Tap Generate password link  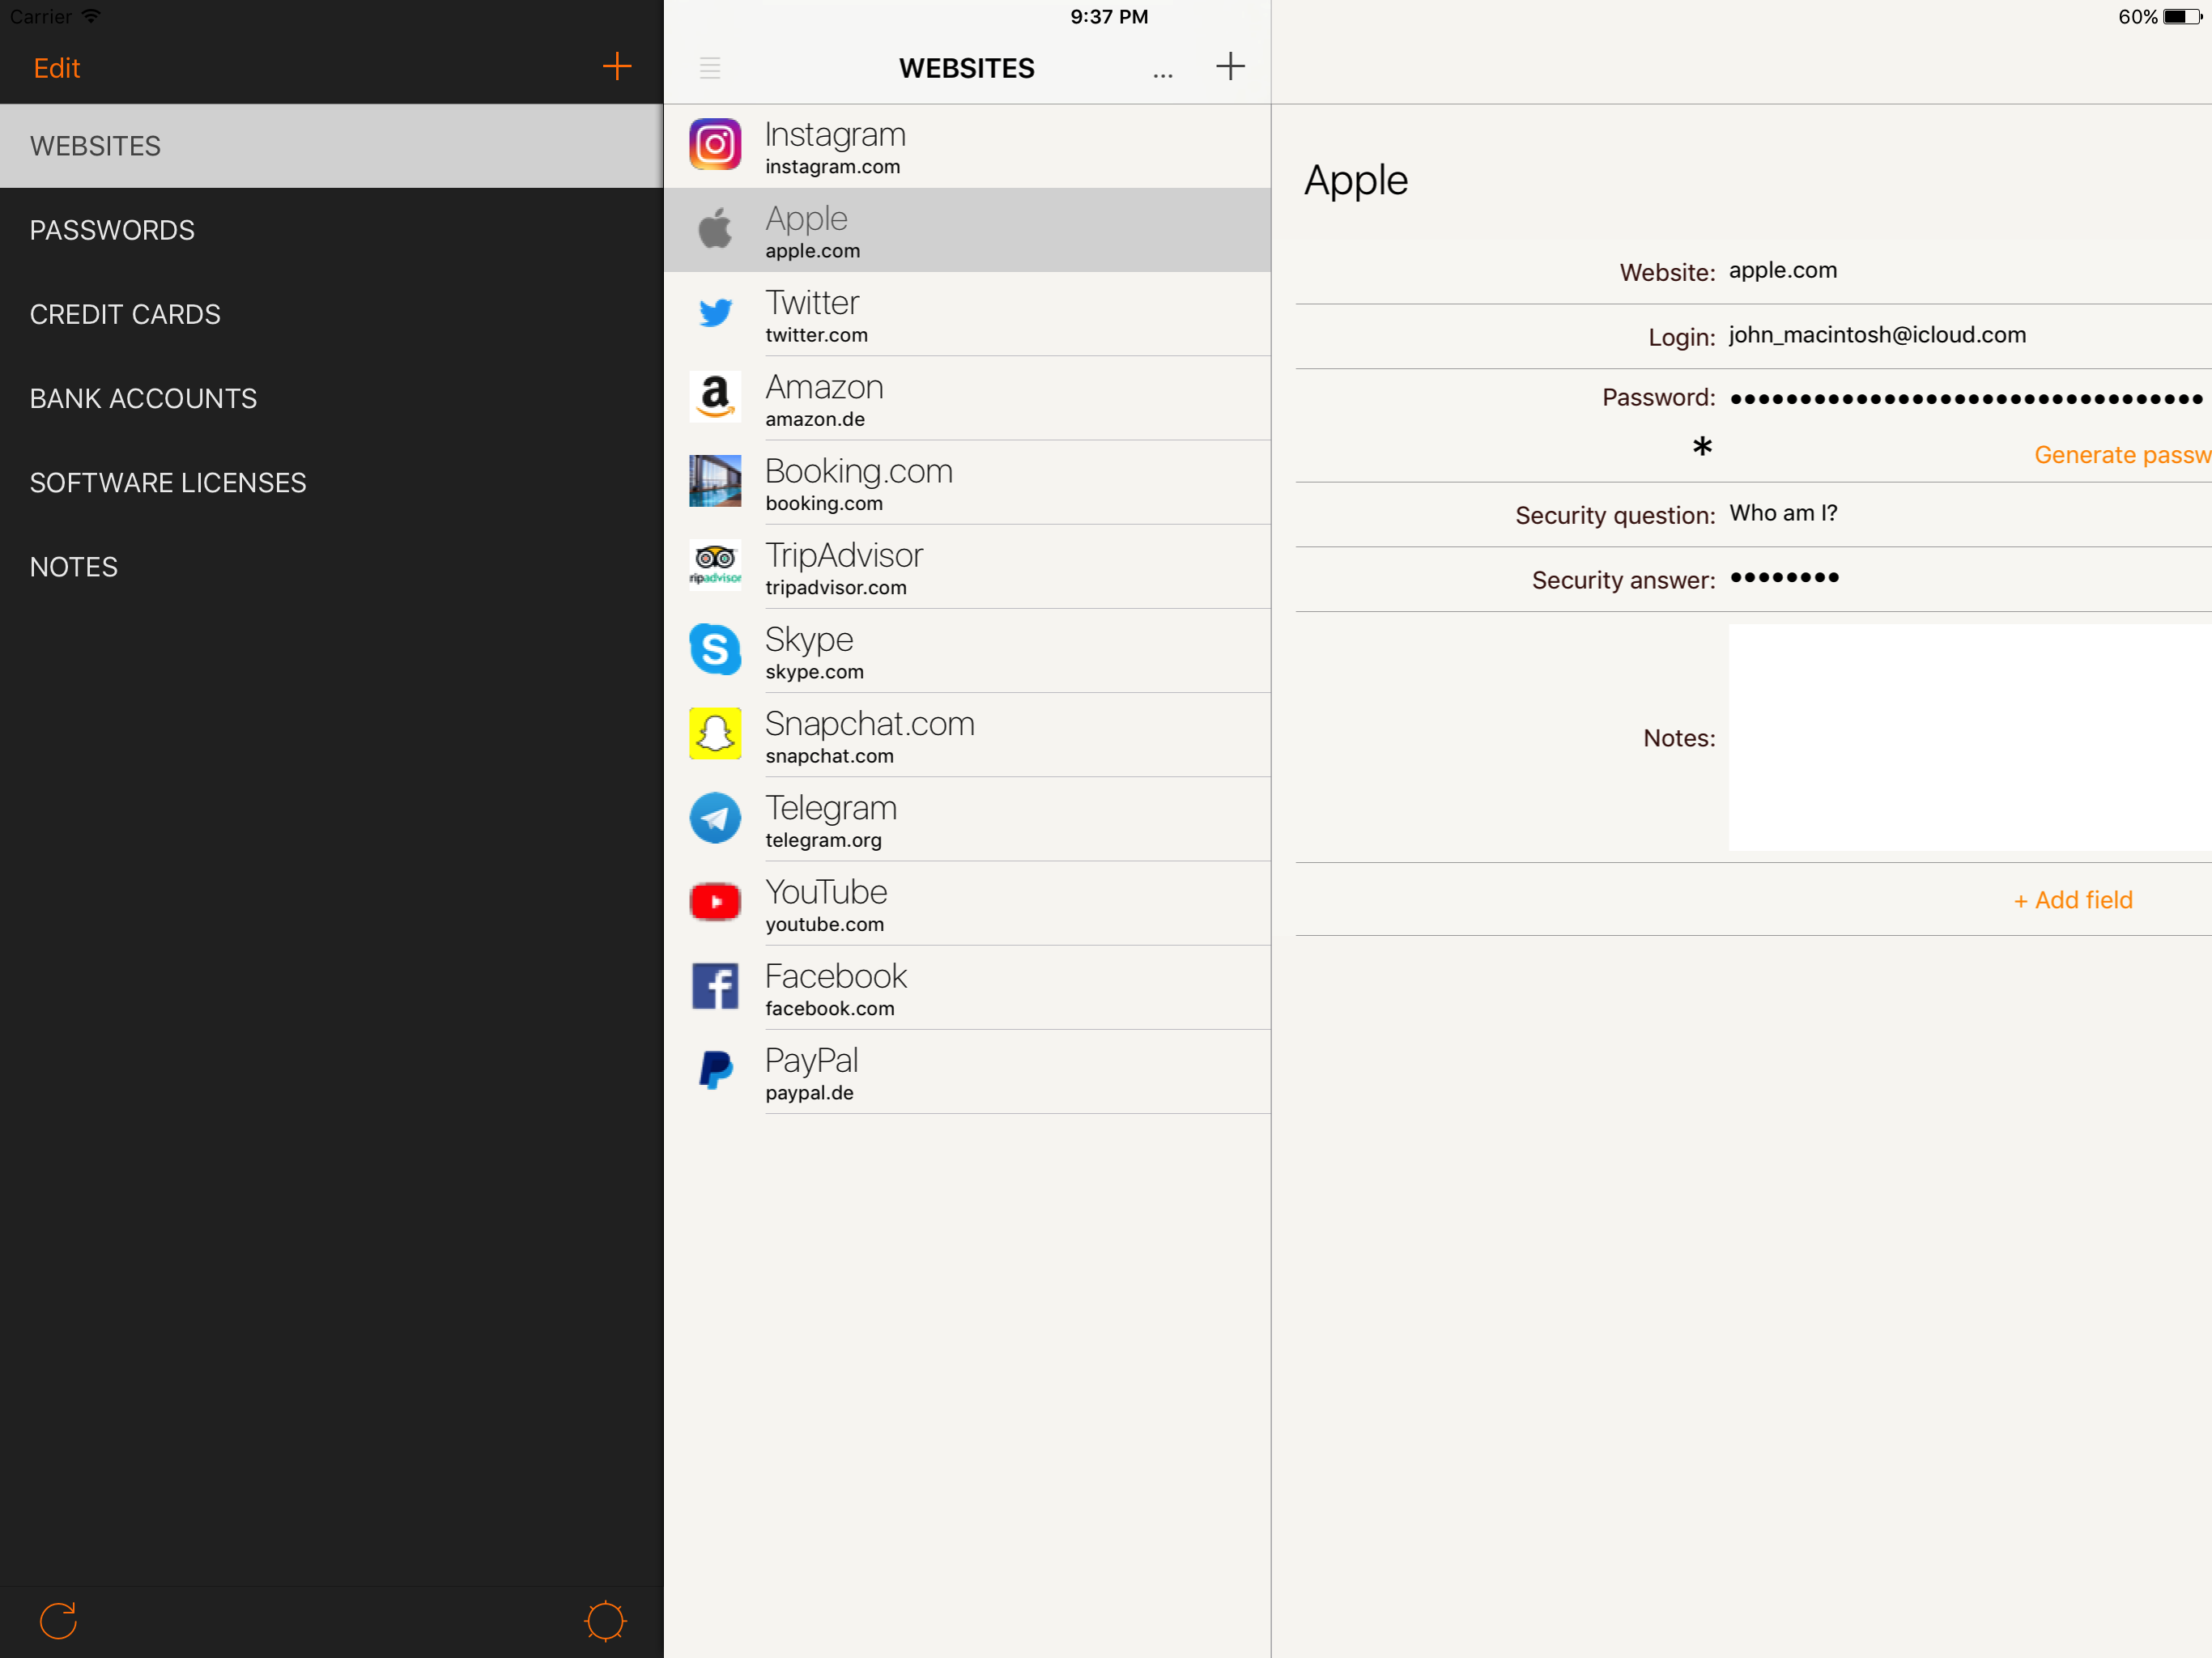pos(2122,455)
